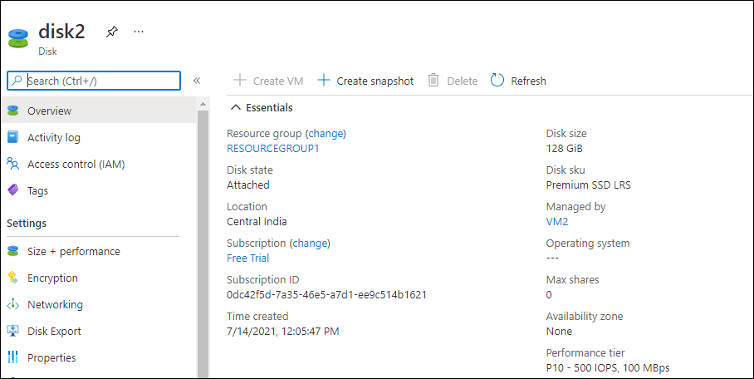The width and height of the screenshot is (754, 379).
Task: Click the Central India location value
Action: 257,222
